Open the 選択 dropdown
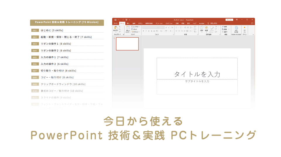 coord(225,32)
